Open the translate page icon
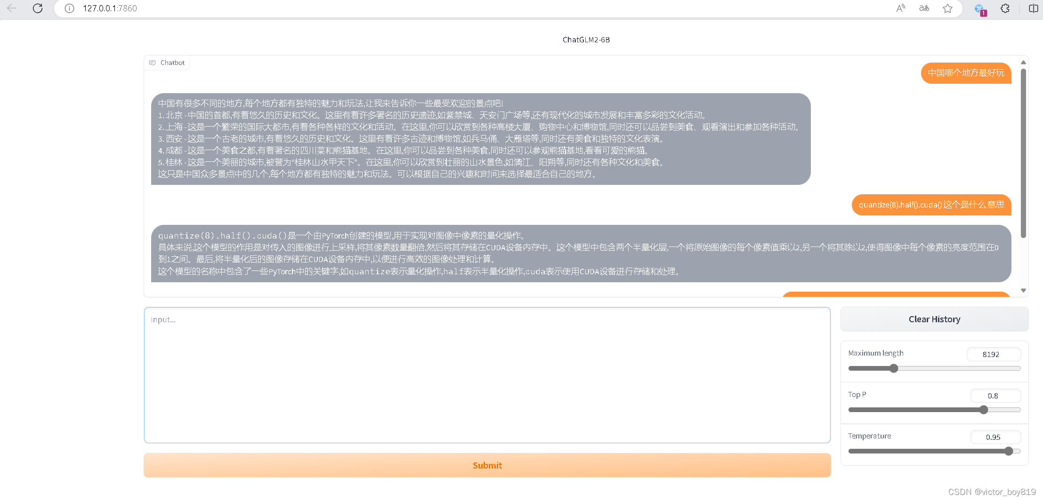 point(924,8)
